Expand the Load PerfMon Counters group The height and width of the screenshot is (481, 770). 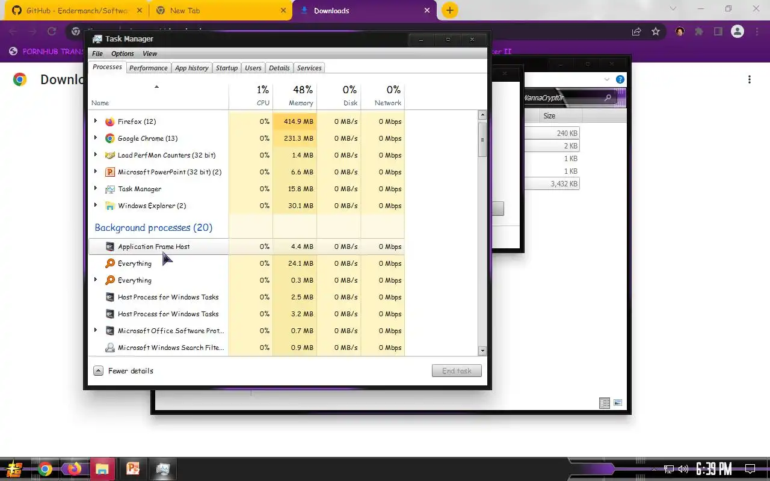tap(96, 155)
